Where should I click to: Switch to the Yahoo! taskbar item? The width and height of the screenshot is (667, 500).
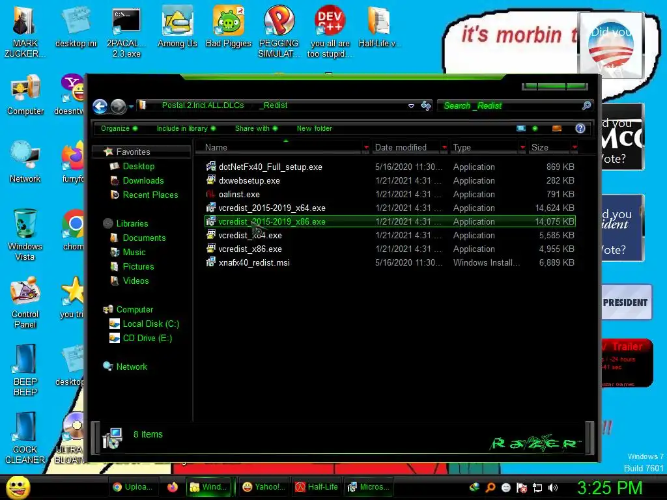point(264,487)
